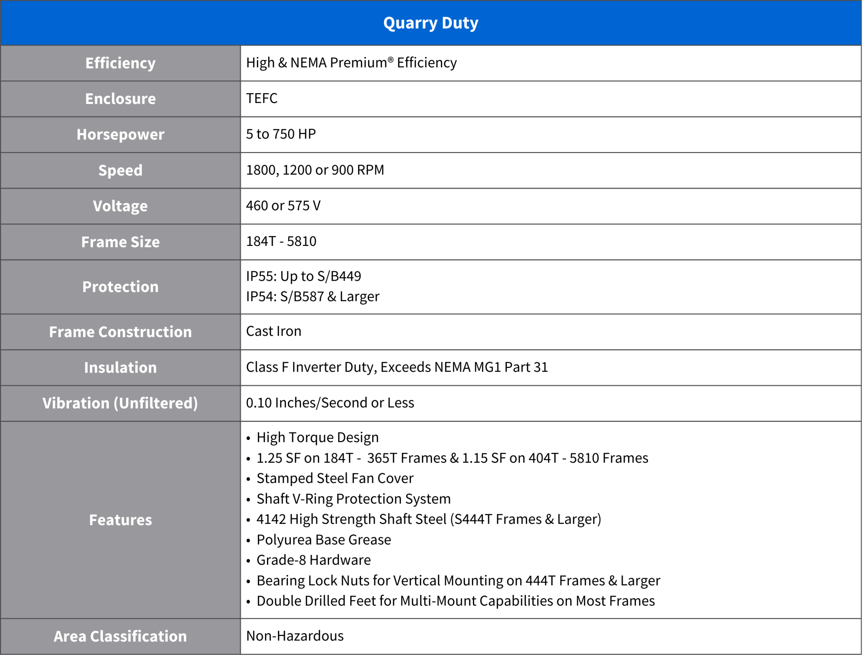864x655 pixels.
Task: Click the 184T - 5810 frame size
Action: click(x=281, y=242)
